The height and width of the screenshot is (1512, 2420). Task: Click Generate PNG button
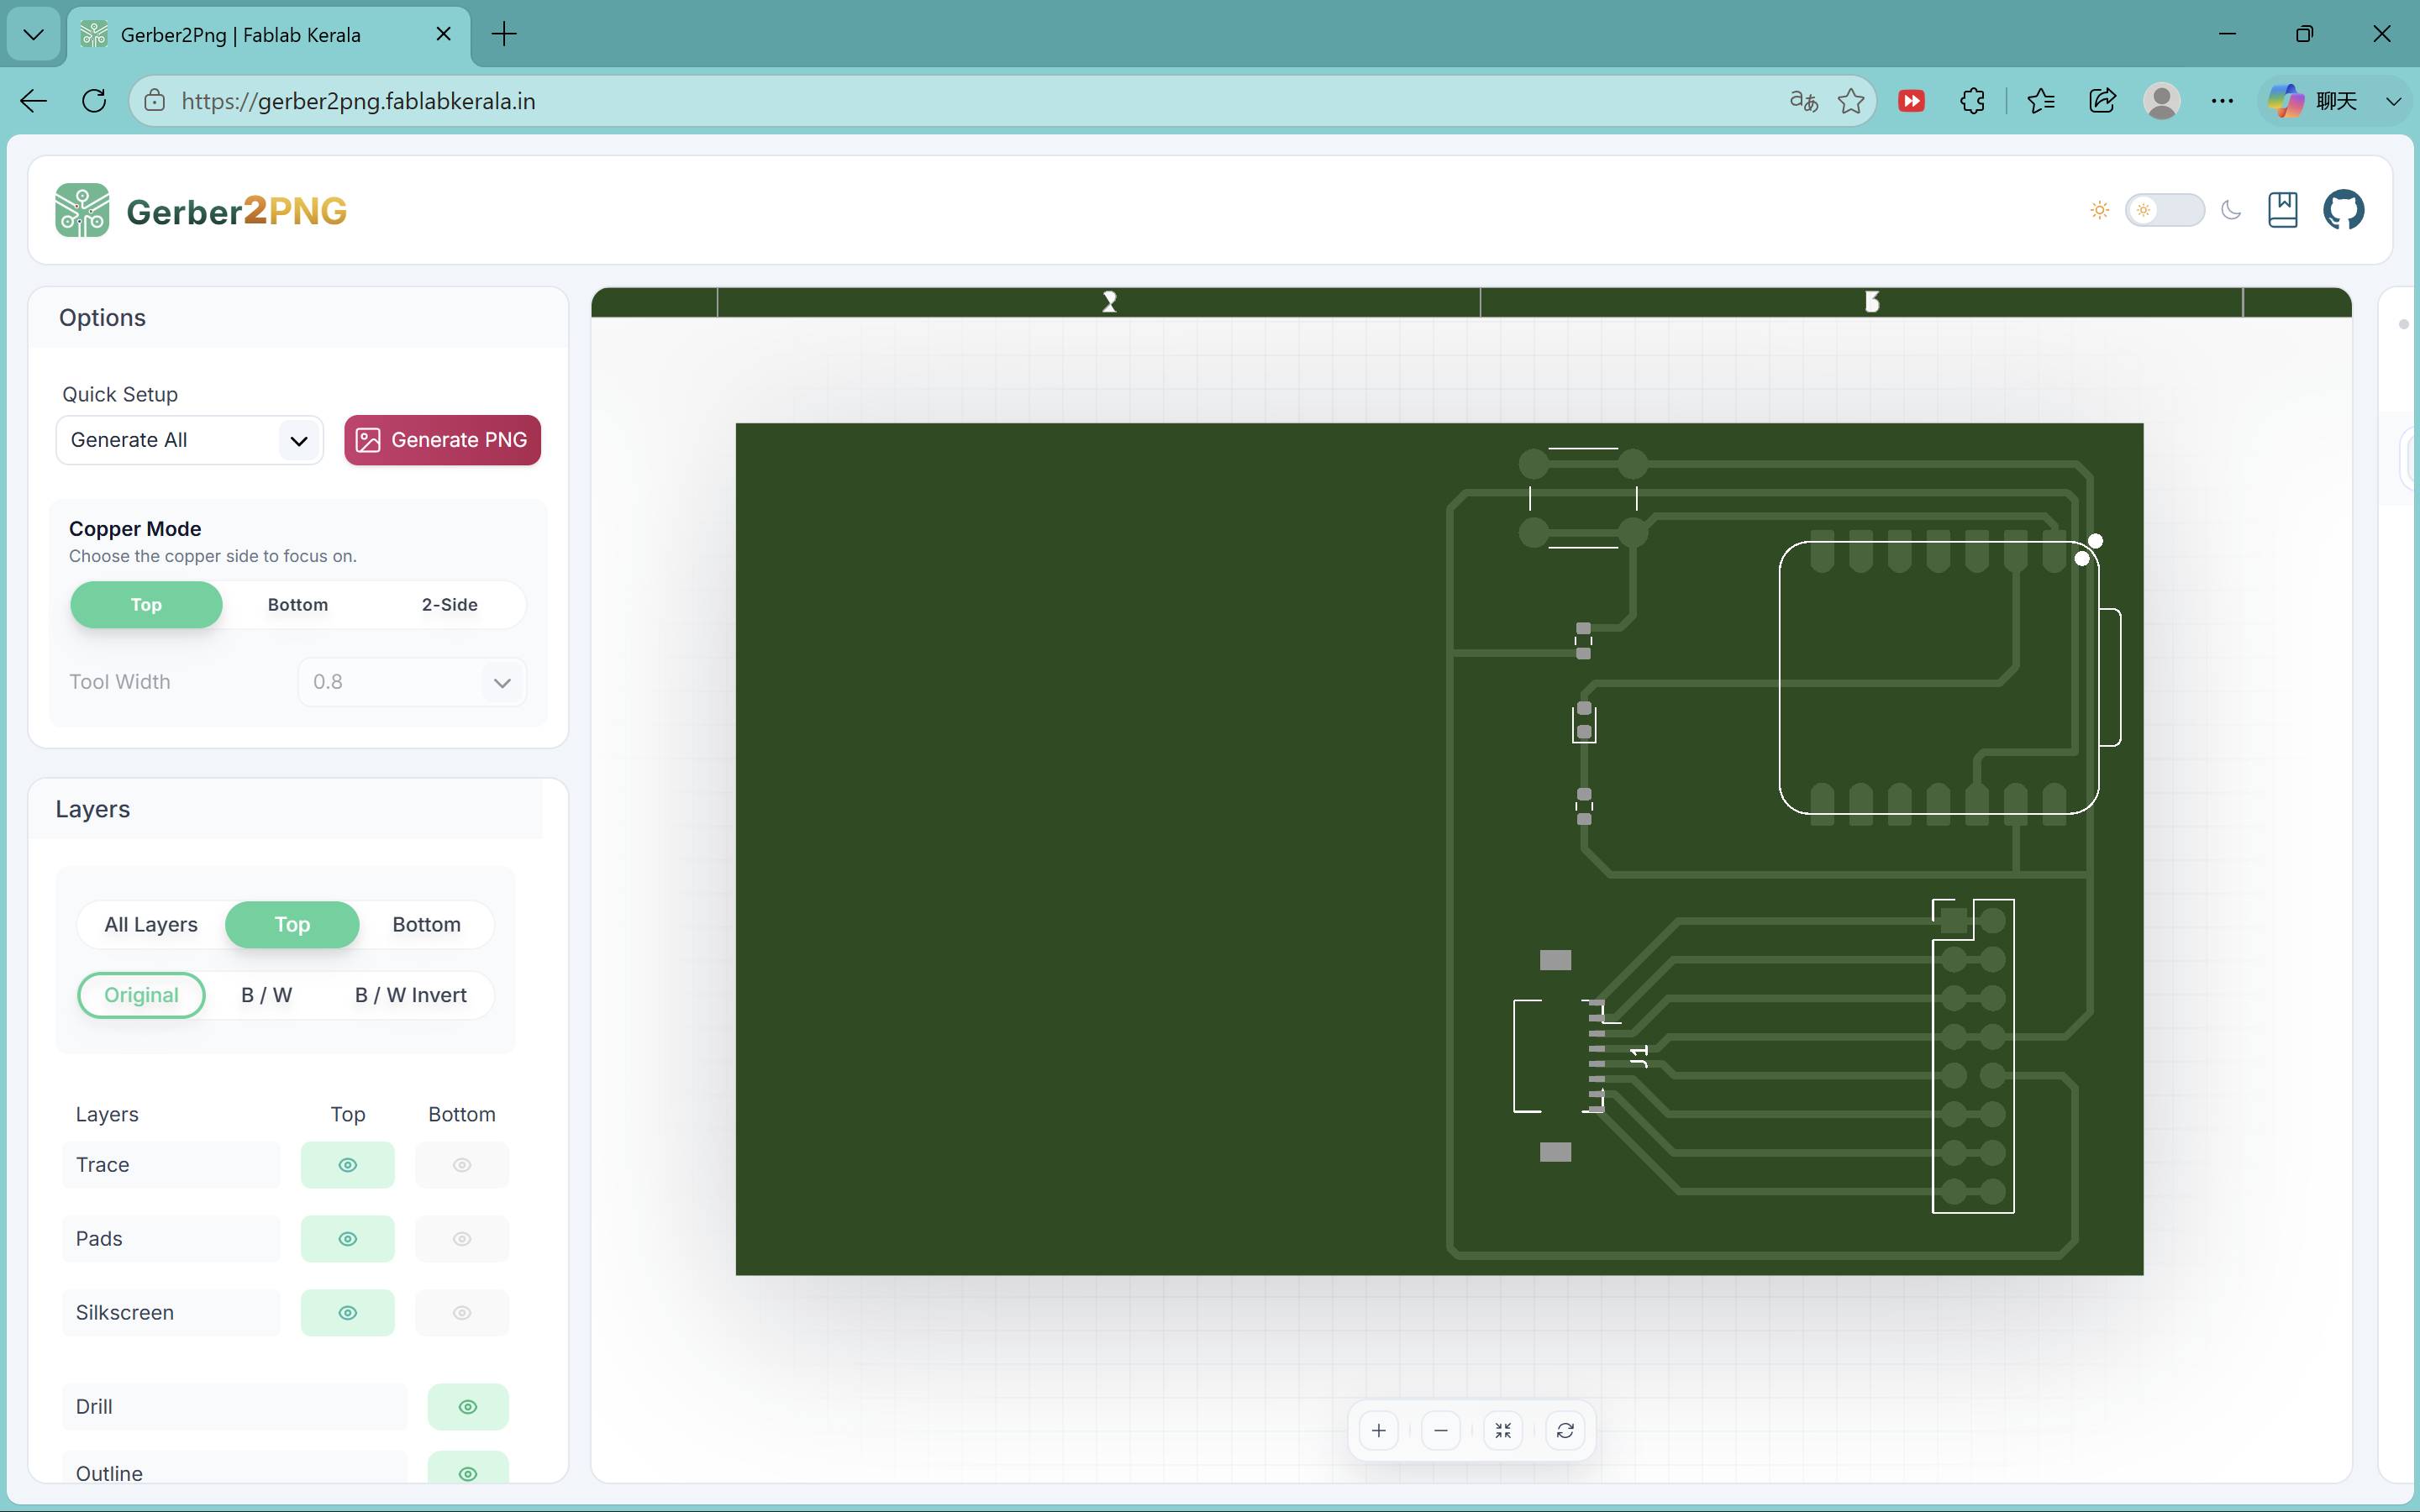[x=442, y=440]
